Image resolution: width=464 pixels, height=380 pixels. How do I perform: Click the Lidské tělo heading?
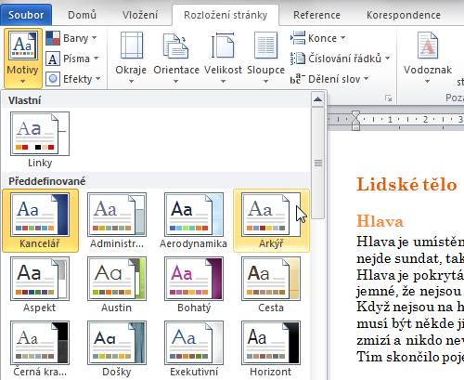click(406, 184)
